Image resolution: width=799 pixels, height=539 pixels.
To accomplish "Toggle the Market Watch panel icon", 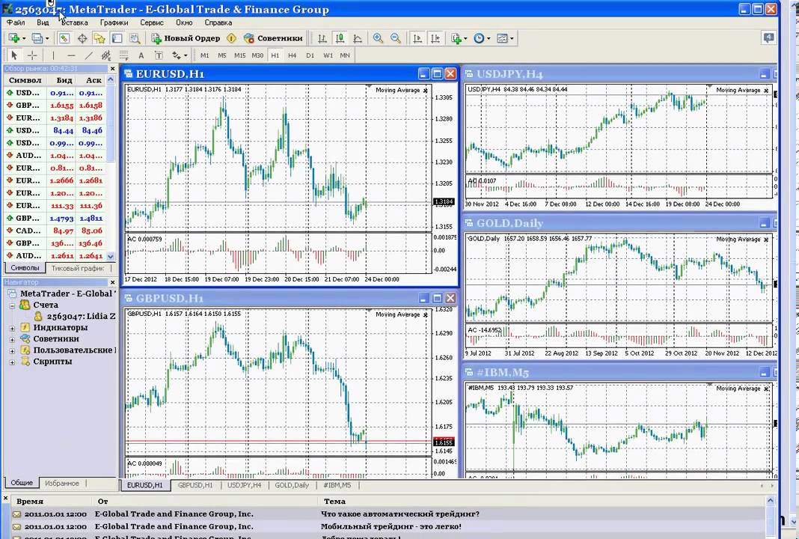I will coord(64,38).
